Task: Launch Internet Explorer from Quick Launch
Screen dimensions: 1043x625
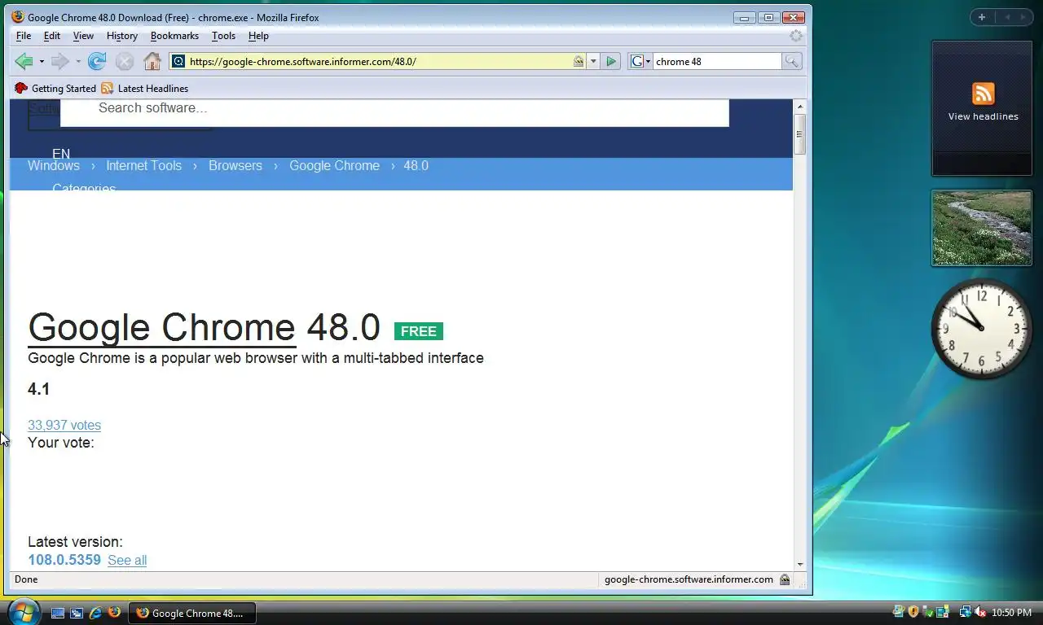Action: coord(95,613)
